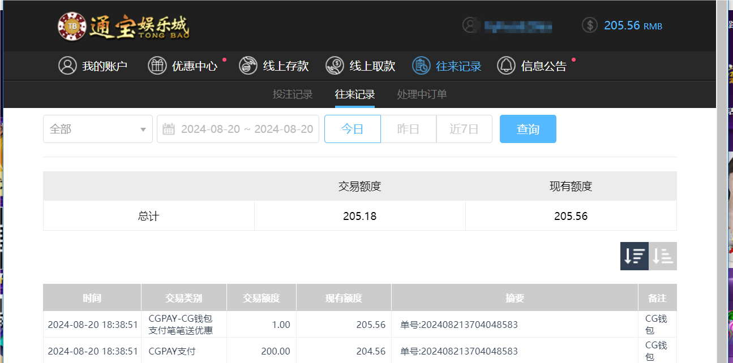Enable ascending sort order
Viewport: 733px width, 363px height.
coord(662,256)
